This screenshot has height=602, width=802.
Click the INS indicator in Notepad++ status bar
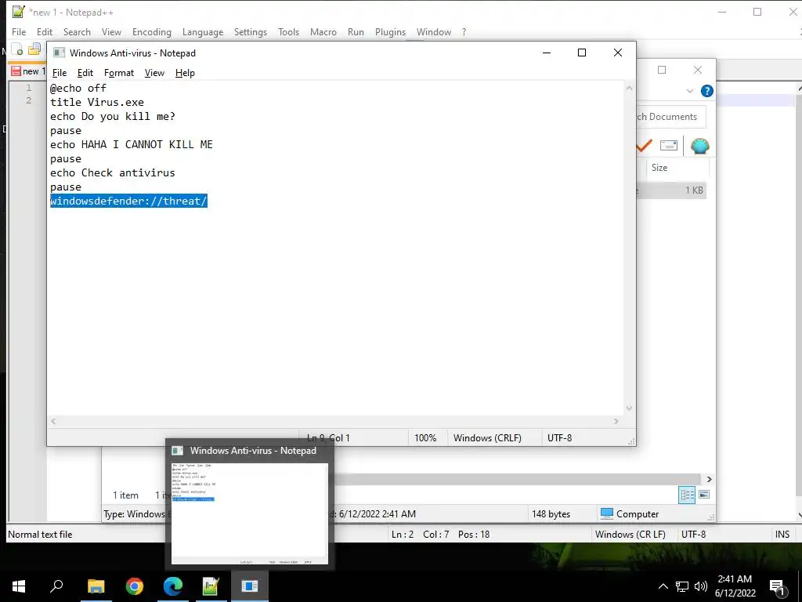click(x=782, y=535)
